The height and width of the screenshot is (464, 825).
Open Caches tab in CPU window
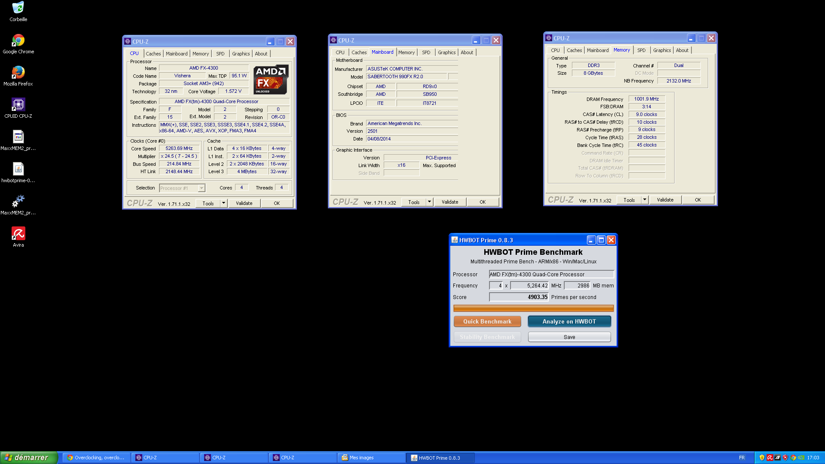153,54
